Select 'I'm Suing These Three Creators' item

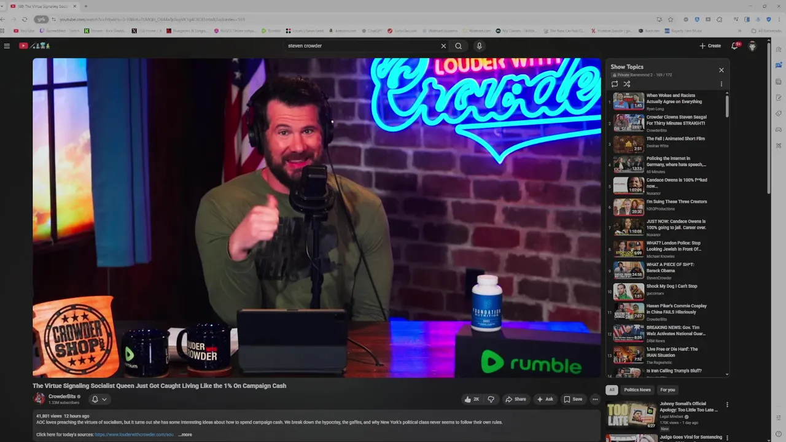666,207
